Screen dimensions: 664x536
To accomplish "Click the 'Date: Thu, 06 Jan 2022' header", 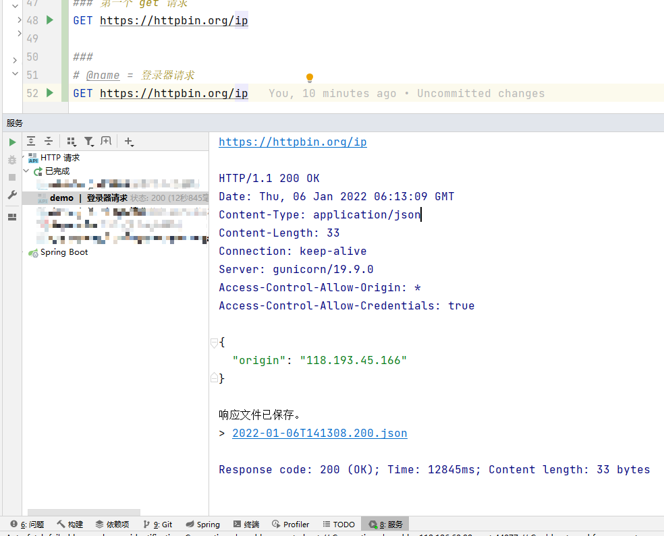I will coord(337,196).
